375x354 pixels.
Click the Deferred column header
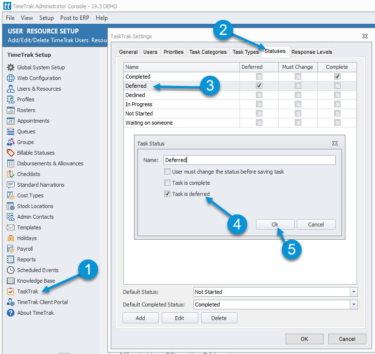point(259,67)
